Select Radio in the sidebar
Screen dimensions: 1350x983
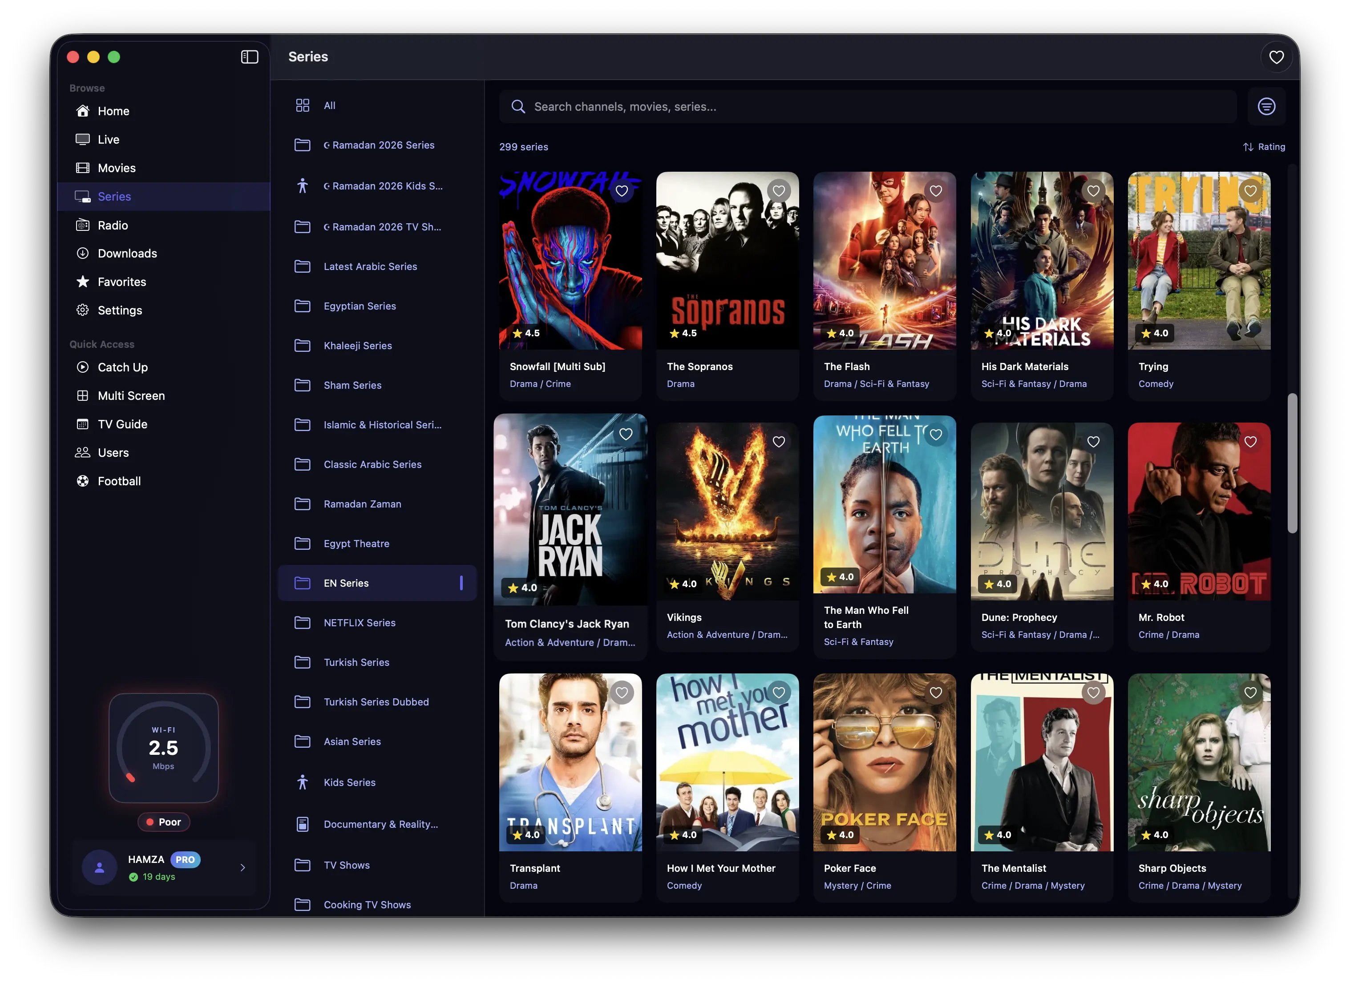[x=163, y=225]
